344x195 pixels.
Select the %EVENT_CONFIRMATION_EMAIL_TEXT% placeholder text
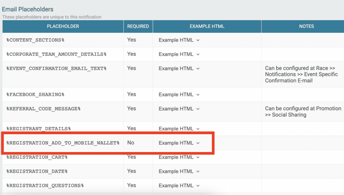[x=56, y=68]
